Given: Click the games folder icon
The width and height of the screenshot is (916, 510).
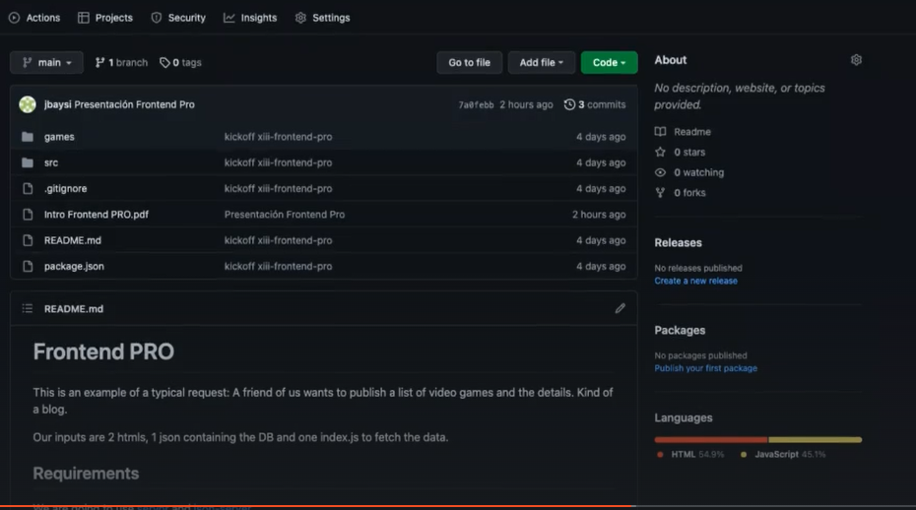Looking at the screenshot, I should click(28, 137).
